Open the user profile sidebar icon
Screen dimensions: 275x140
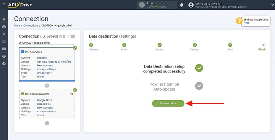pyautogui.click(x=4, y=56)
